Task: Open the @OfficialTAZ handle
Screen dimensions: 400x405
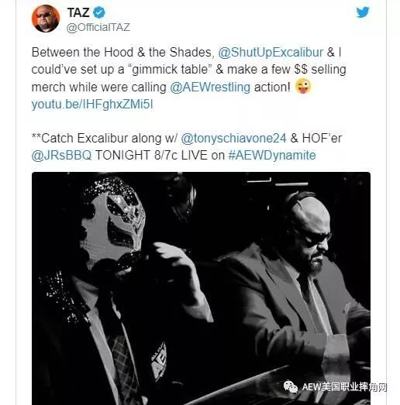Action: coord(98,27)
